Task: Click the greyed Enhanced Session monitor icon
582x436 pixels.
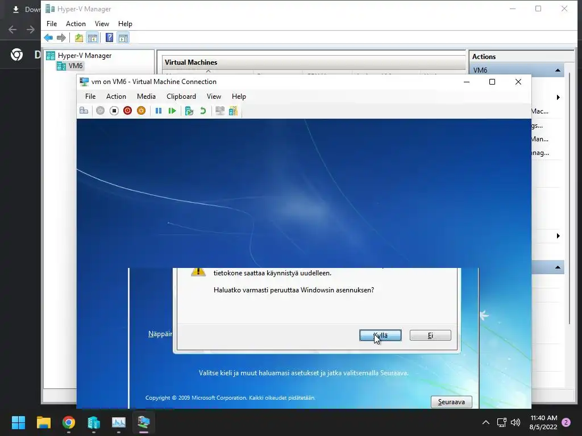Action: (x=220, y=111)
